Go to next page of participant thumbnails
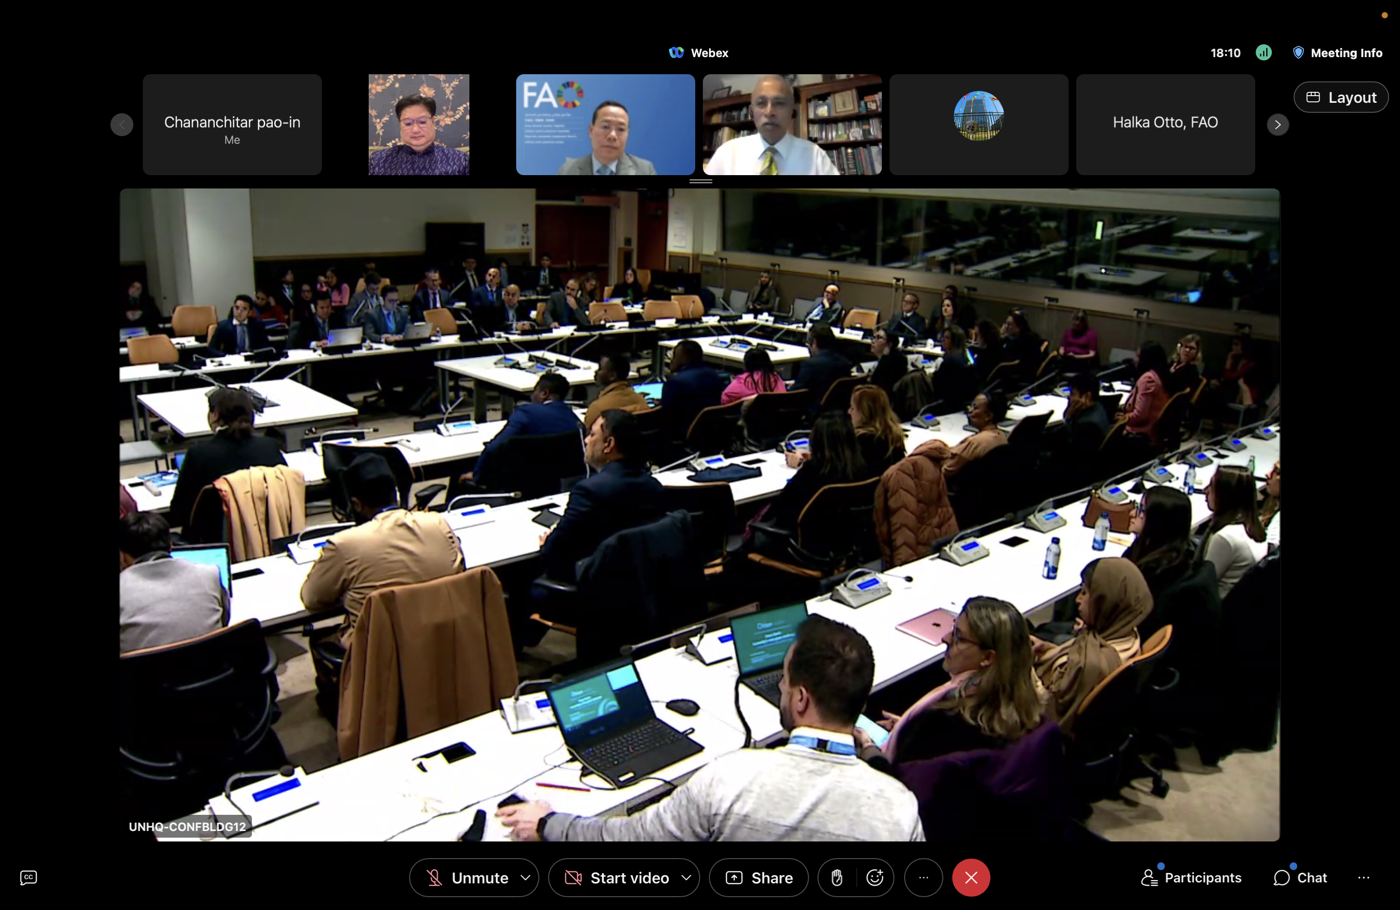This screenshot has height=910, width=1400. pyautogui.click(x=1277, y=125)
